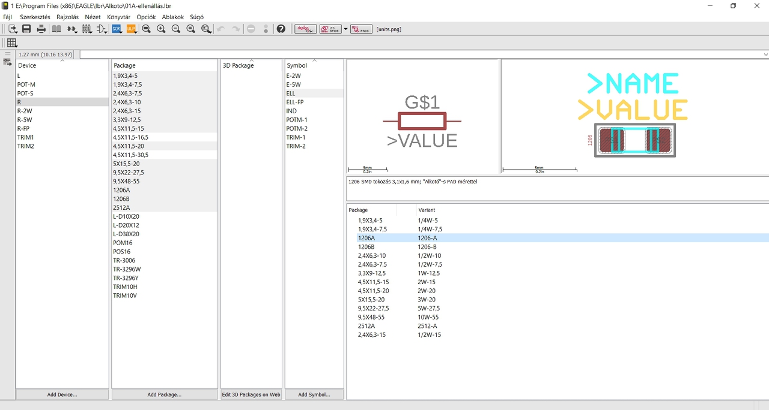Click the Device editor toolbar icon

(x=71, y=29)
